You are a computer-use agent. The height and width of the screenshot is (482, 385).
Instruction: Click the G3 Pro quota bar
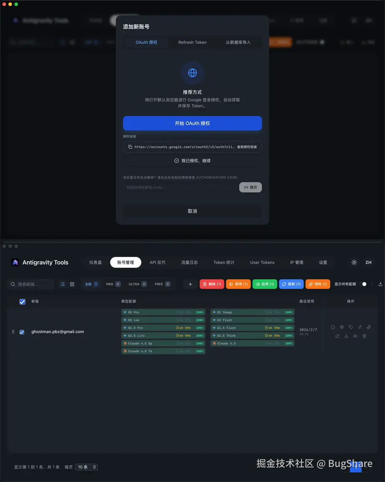[163, 312]
